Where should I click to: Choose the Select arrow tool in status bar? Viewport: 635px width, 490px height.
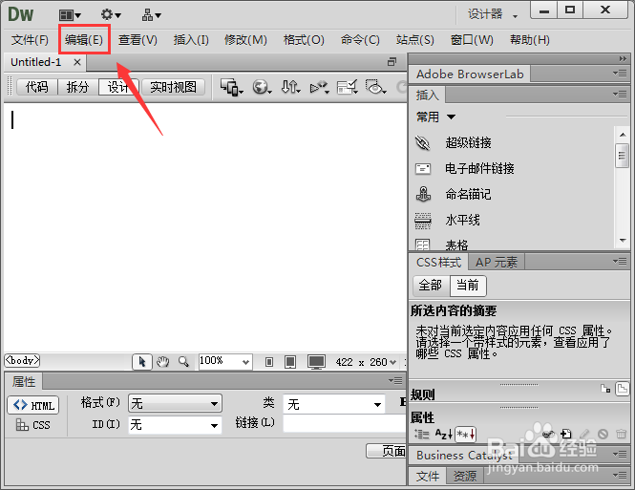pyautogui.click(x=141, y=362)
